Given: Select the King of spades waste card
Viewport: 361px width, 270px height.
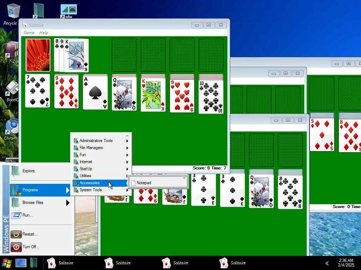Looking at the screenshot, I should 77,55.
